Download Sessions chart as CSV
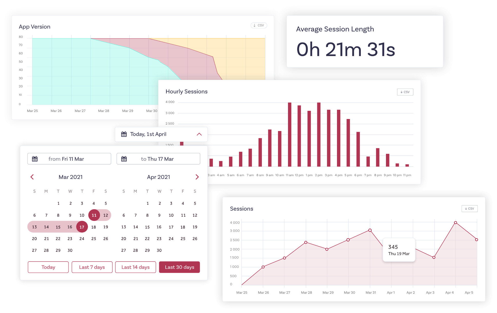This screenshot has height=313, width=497. [x=470, y=209]
